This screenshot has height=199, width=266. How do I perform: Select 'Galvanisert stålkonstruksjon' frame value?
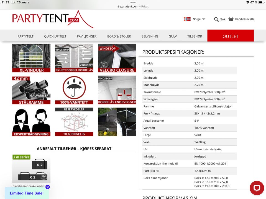coord(213,106)
